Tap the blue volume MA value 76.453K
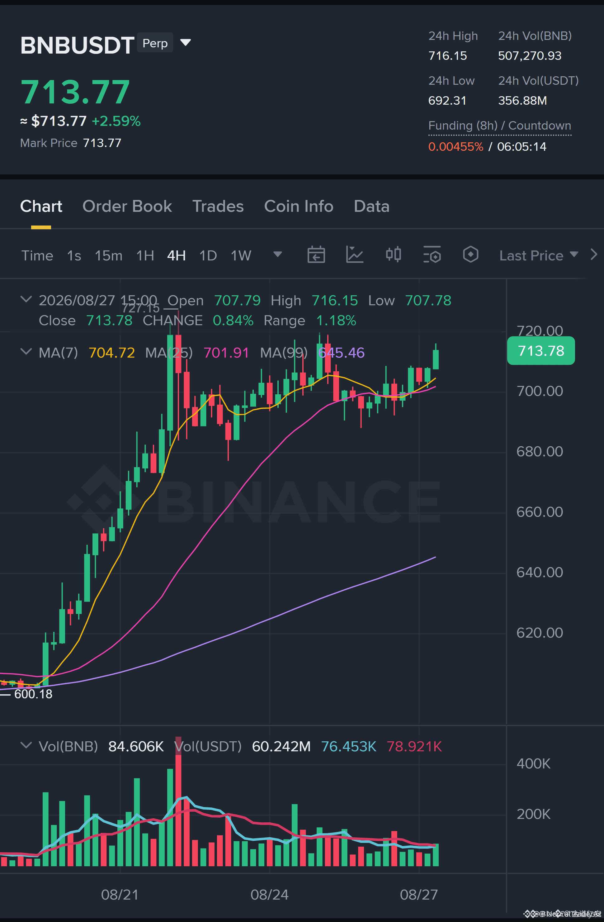Viewport: 604px width, 922px height. (349, 746)
